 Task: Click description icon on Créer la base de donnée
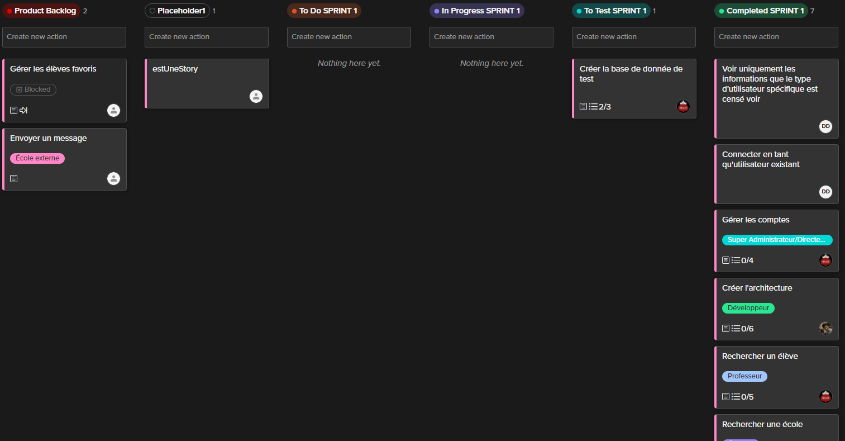(584, 107)
